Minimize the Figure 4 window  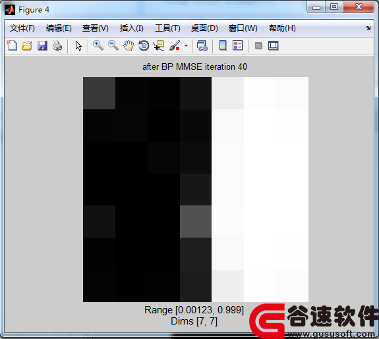[x=316, y=7]
